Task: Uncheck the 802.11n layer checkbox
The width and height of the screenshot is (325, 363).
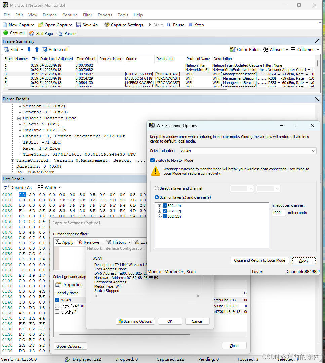Action: tap(165, 216)
